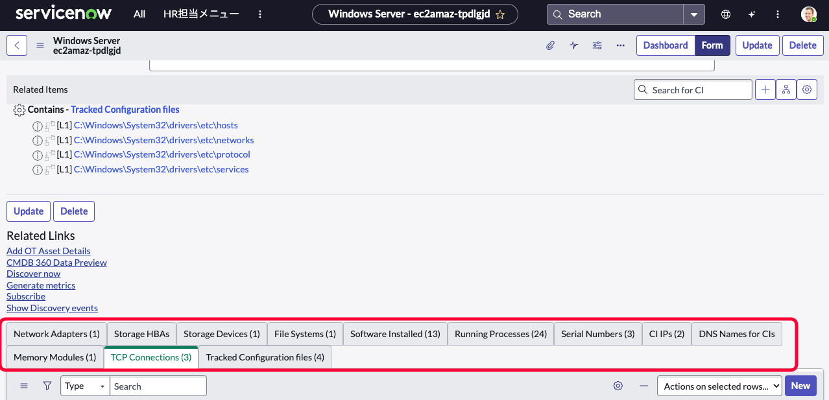The width and height of the screenshot is (829, 400).
Task: Open the Type search field dropdown
Action: (85, 386)
